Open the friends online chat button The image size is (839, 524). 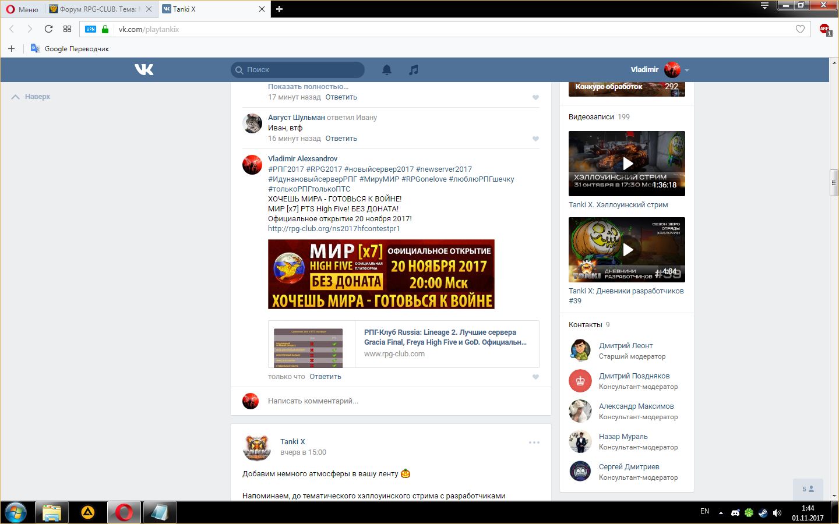(x=808, y=489)
